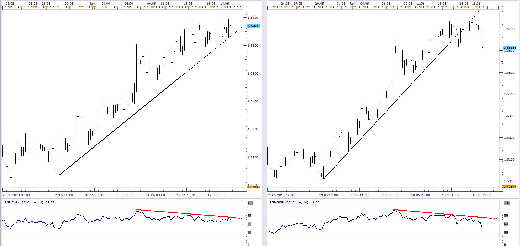This screenshot has height=246, width=520.
Task: Toggle the 50 level highlight on EUR/USD RSI scale
Action: (x=250, y=224)
